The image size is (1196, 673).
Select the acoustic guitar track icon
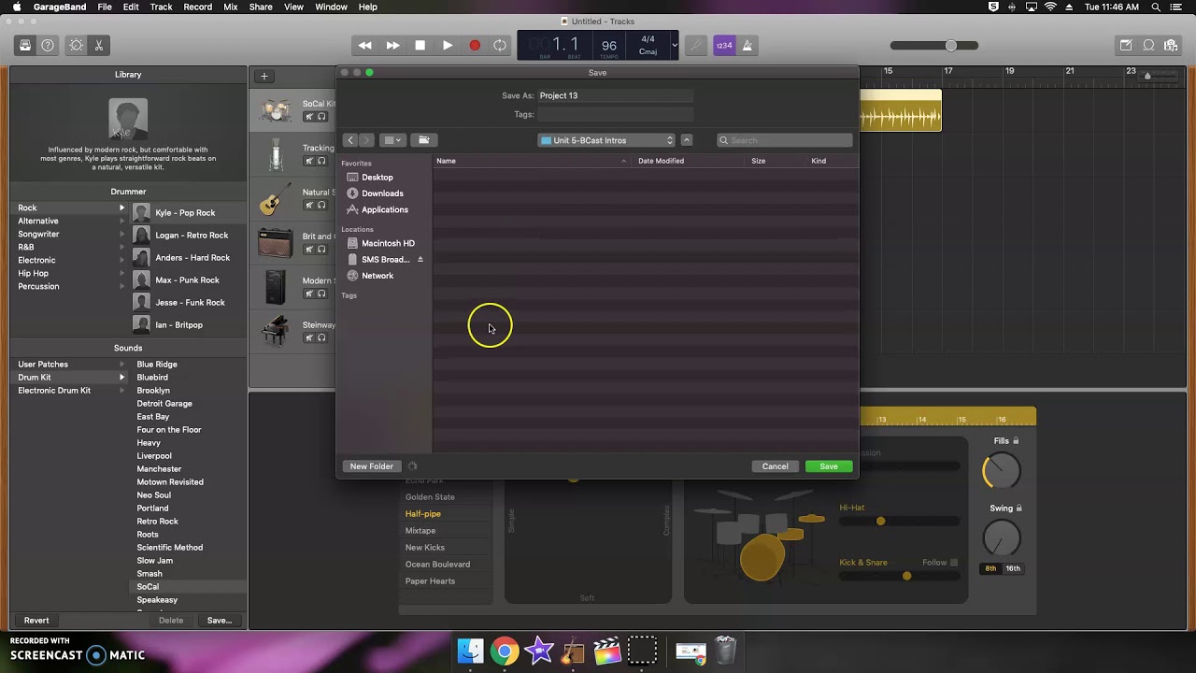click(x=275, y=200)
